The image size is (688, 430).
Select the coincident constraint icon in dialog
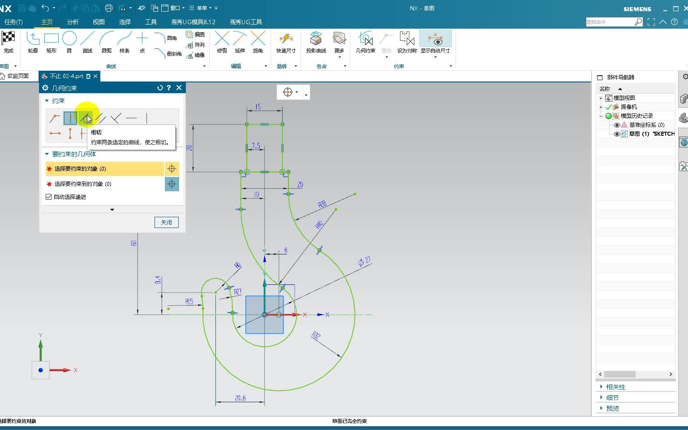(55, 118)
